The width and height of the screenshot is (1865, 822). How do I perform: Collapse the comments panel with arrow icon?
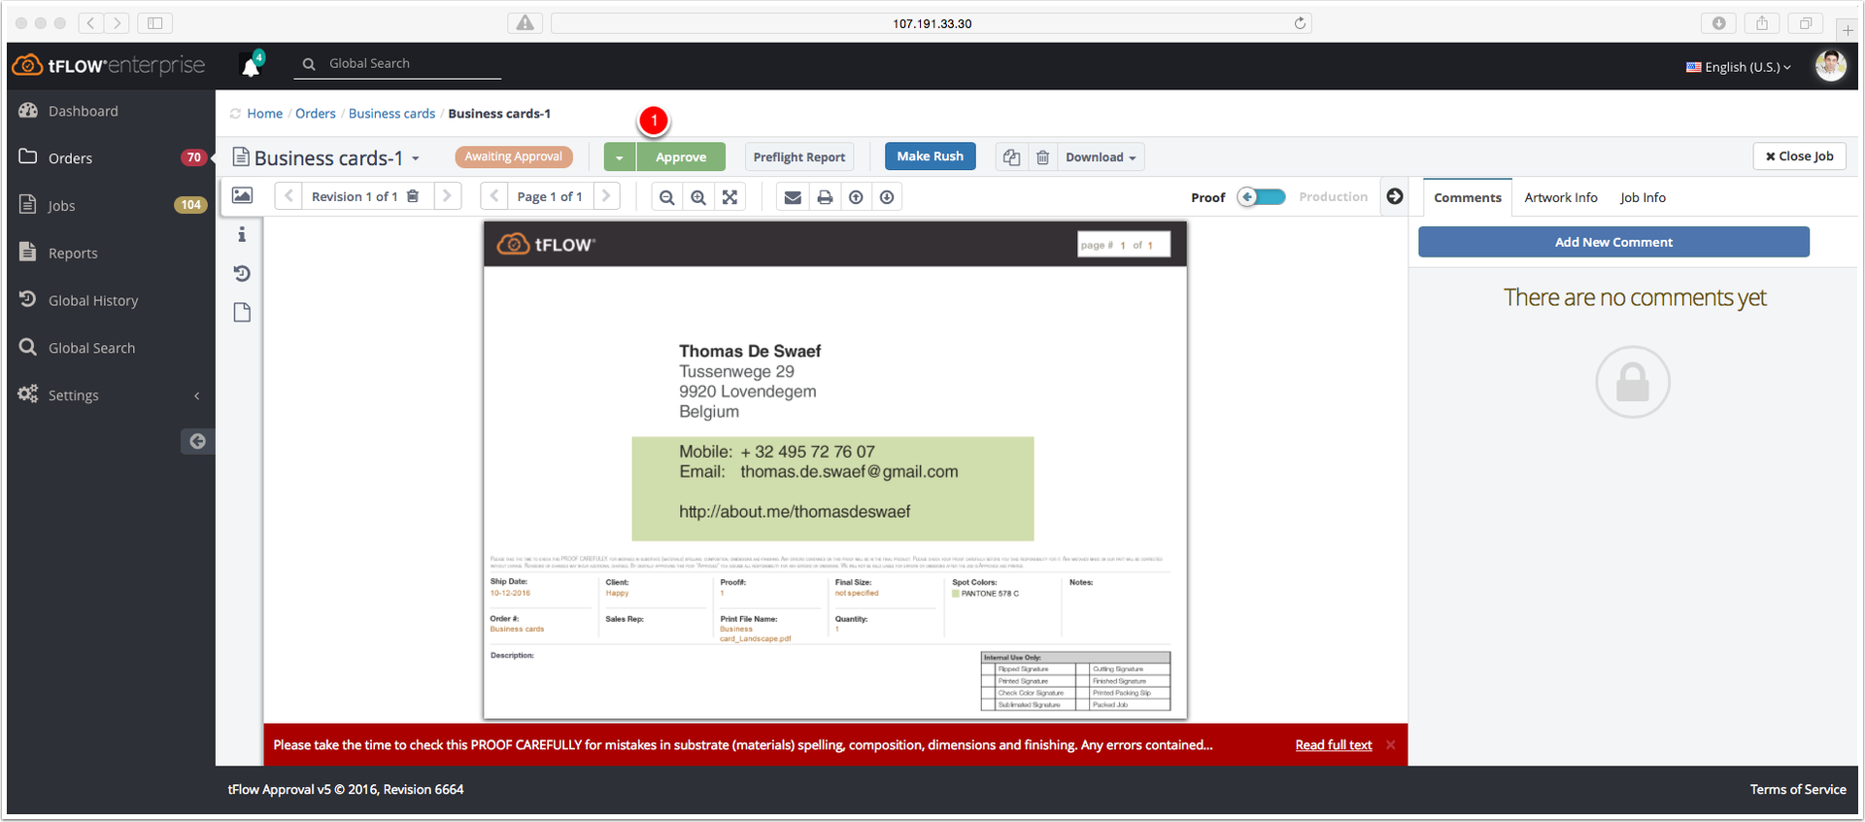point(1395,196)
